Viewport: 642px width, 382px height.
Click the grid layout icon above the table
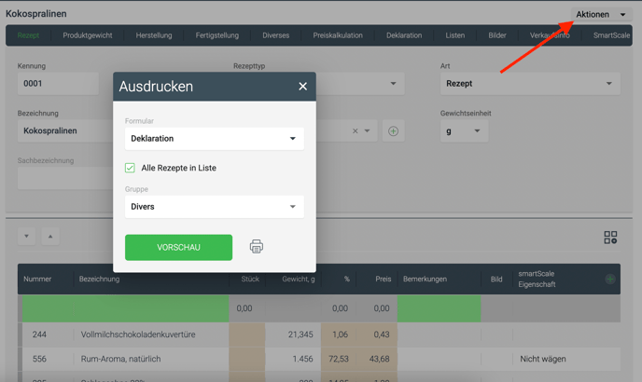click(x=610, y=239)
